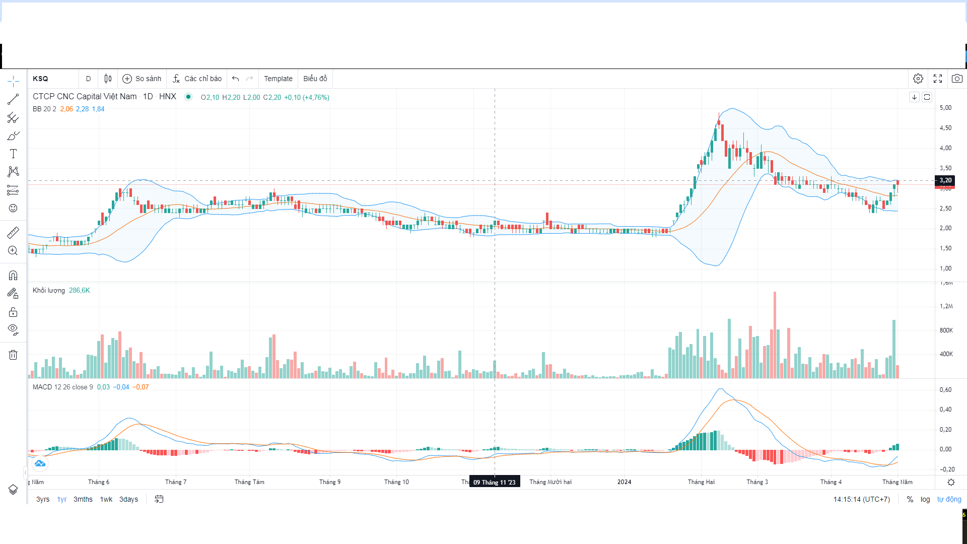Select the text annotation tool
Viewport: 967px width, 544px height.
tap(13, 154)
